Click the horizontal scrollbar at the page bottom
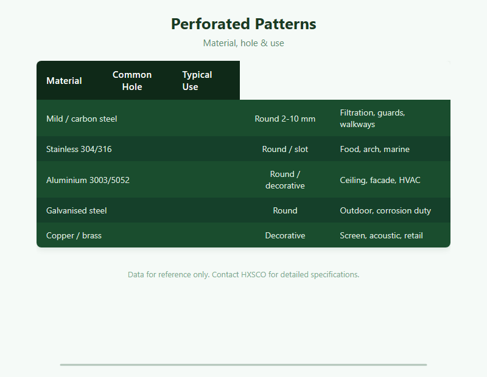The height and width of the screenshot is (377, 487). [x=243, y=365]
